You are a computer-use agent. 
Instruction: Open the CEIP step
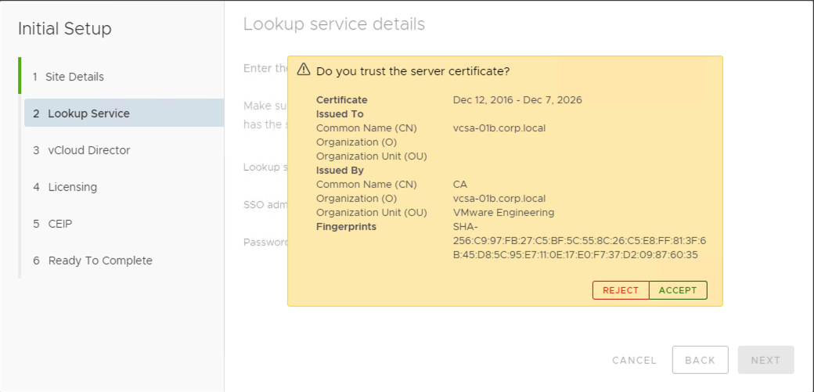tap(60, 224)
